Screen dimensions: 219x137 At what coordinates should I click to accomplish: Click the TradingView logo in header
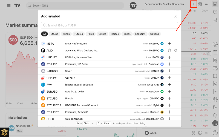tap(17, 5)
